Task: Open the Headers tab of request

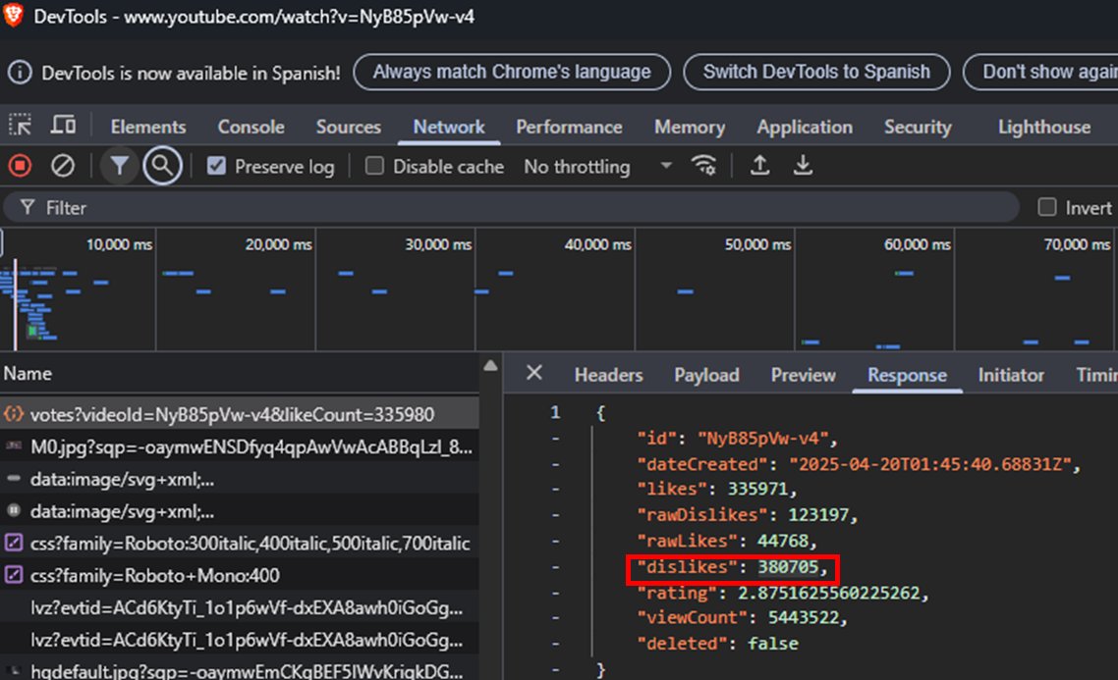Action: point(608,375)
